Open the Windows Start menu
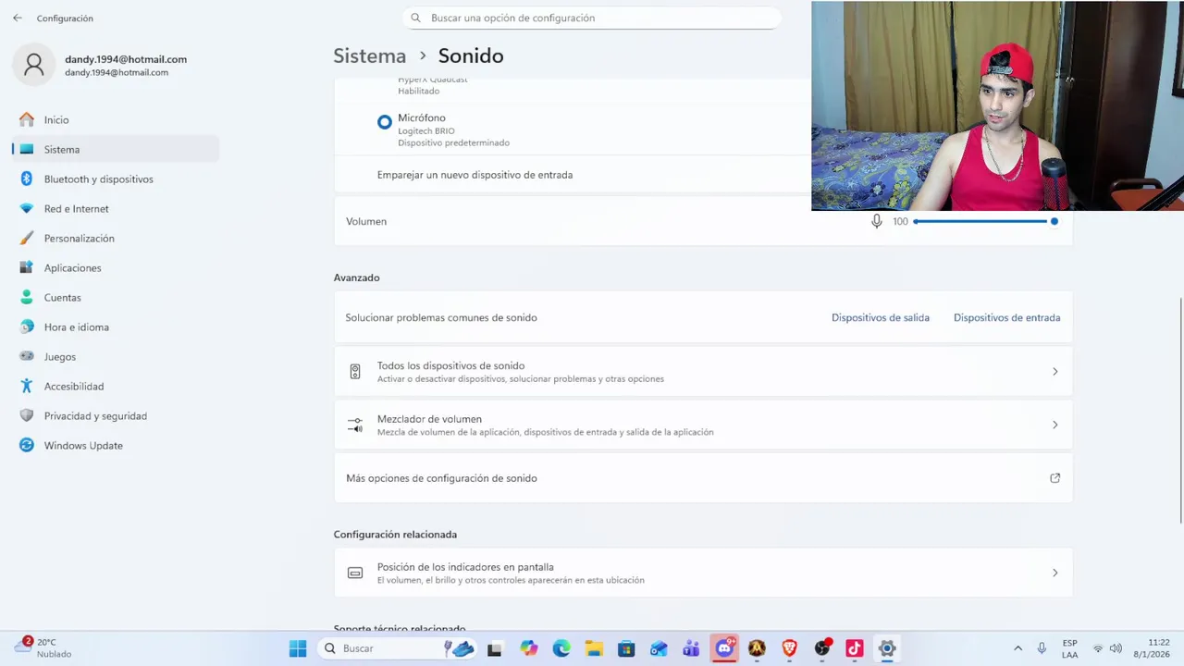 [298, 649]
